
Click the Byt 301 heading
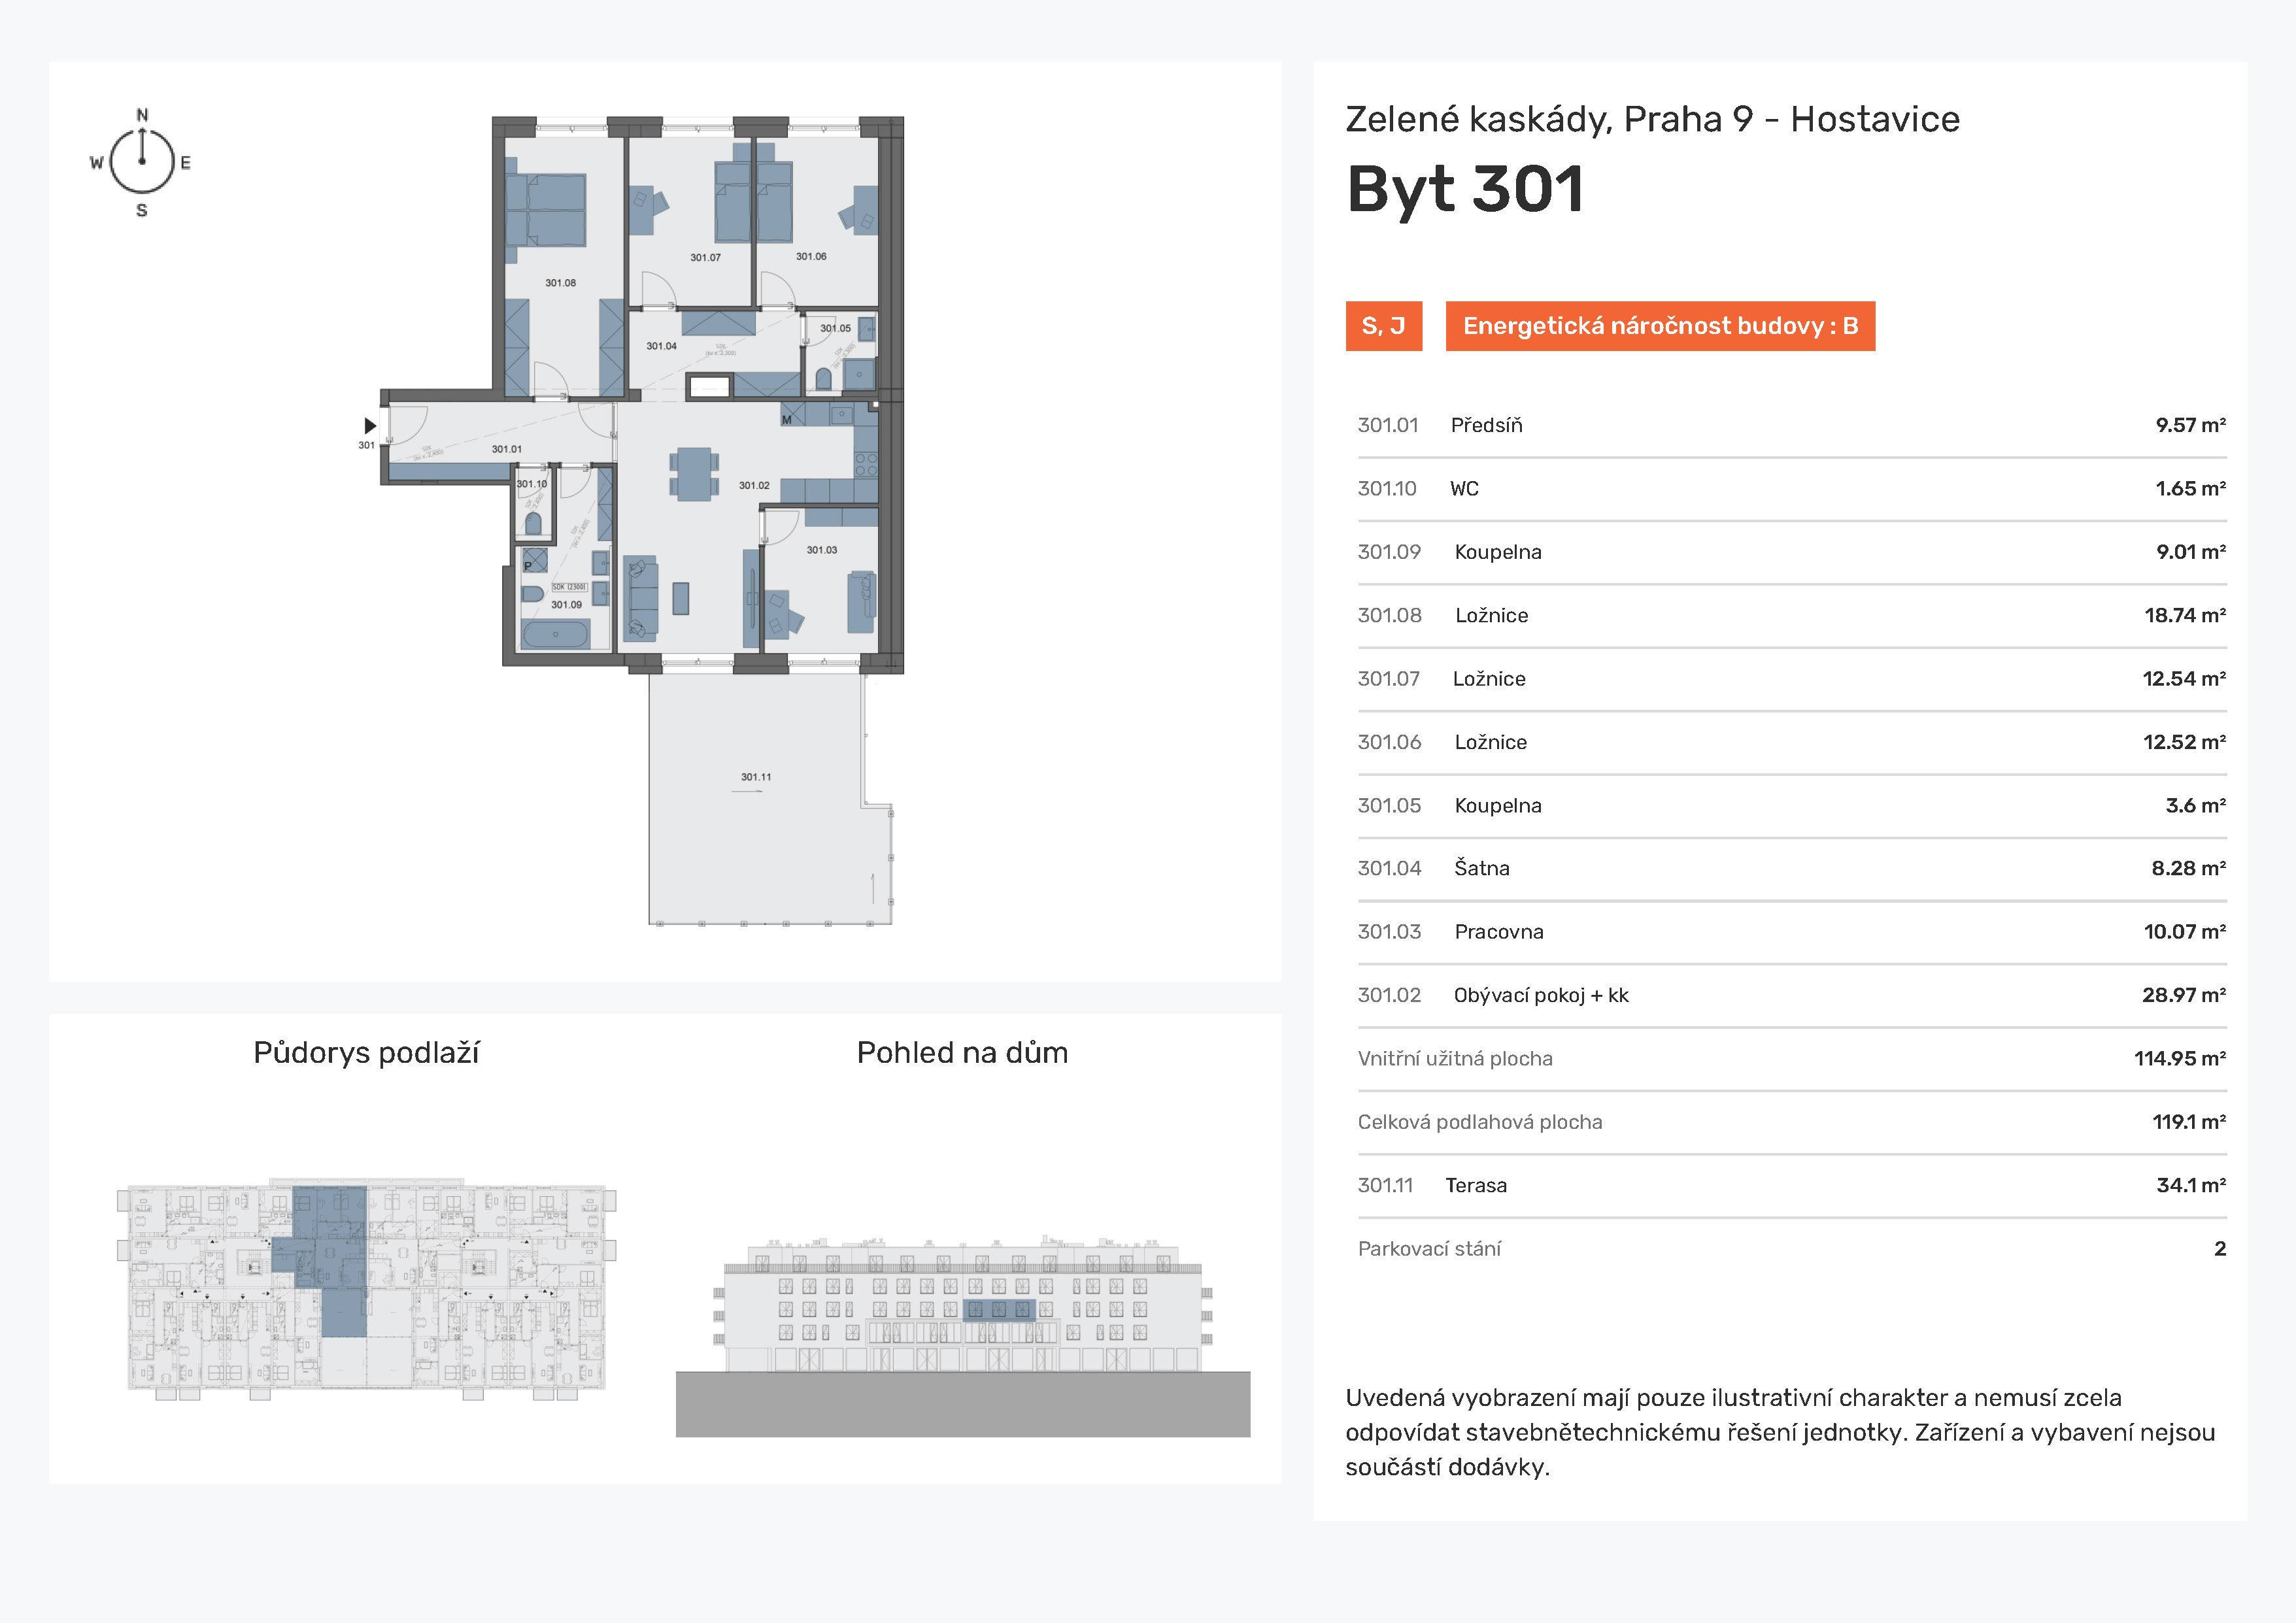1465,189
